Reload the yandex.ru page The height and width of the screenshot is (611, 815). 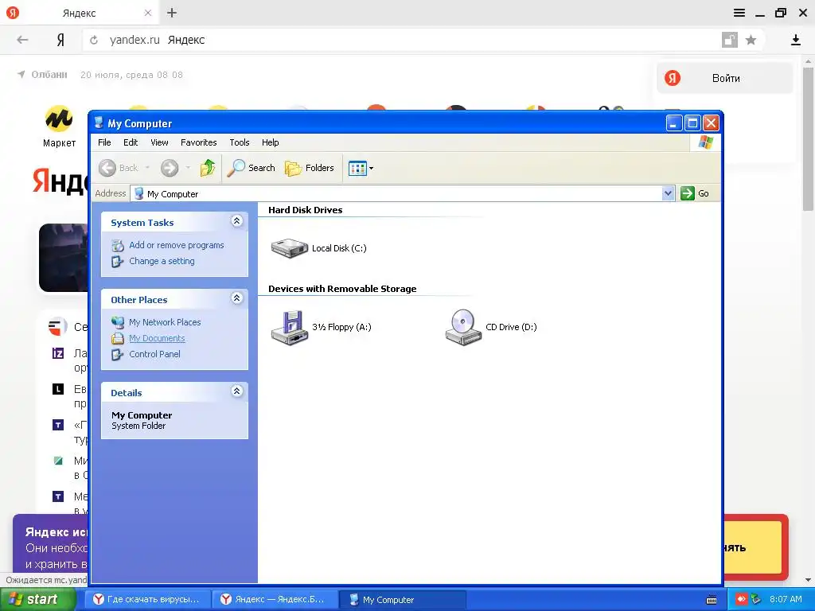pyautogui.click(x=94, y=40)
